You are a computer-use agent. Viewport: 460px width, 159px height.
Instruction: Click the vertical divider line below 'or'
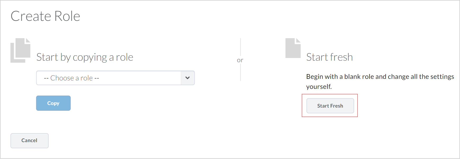240,72
